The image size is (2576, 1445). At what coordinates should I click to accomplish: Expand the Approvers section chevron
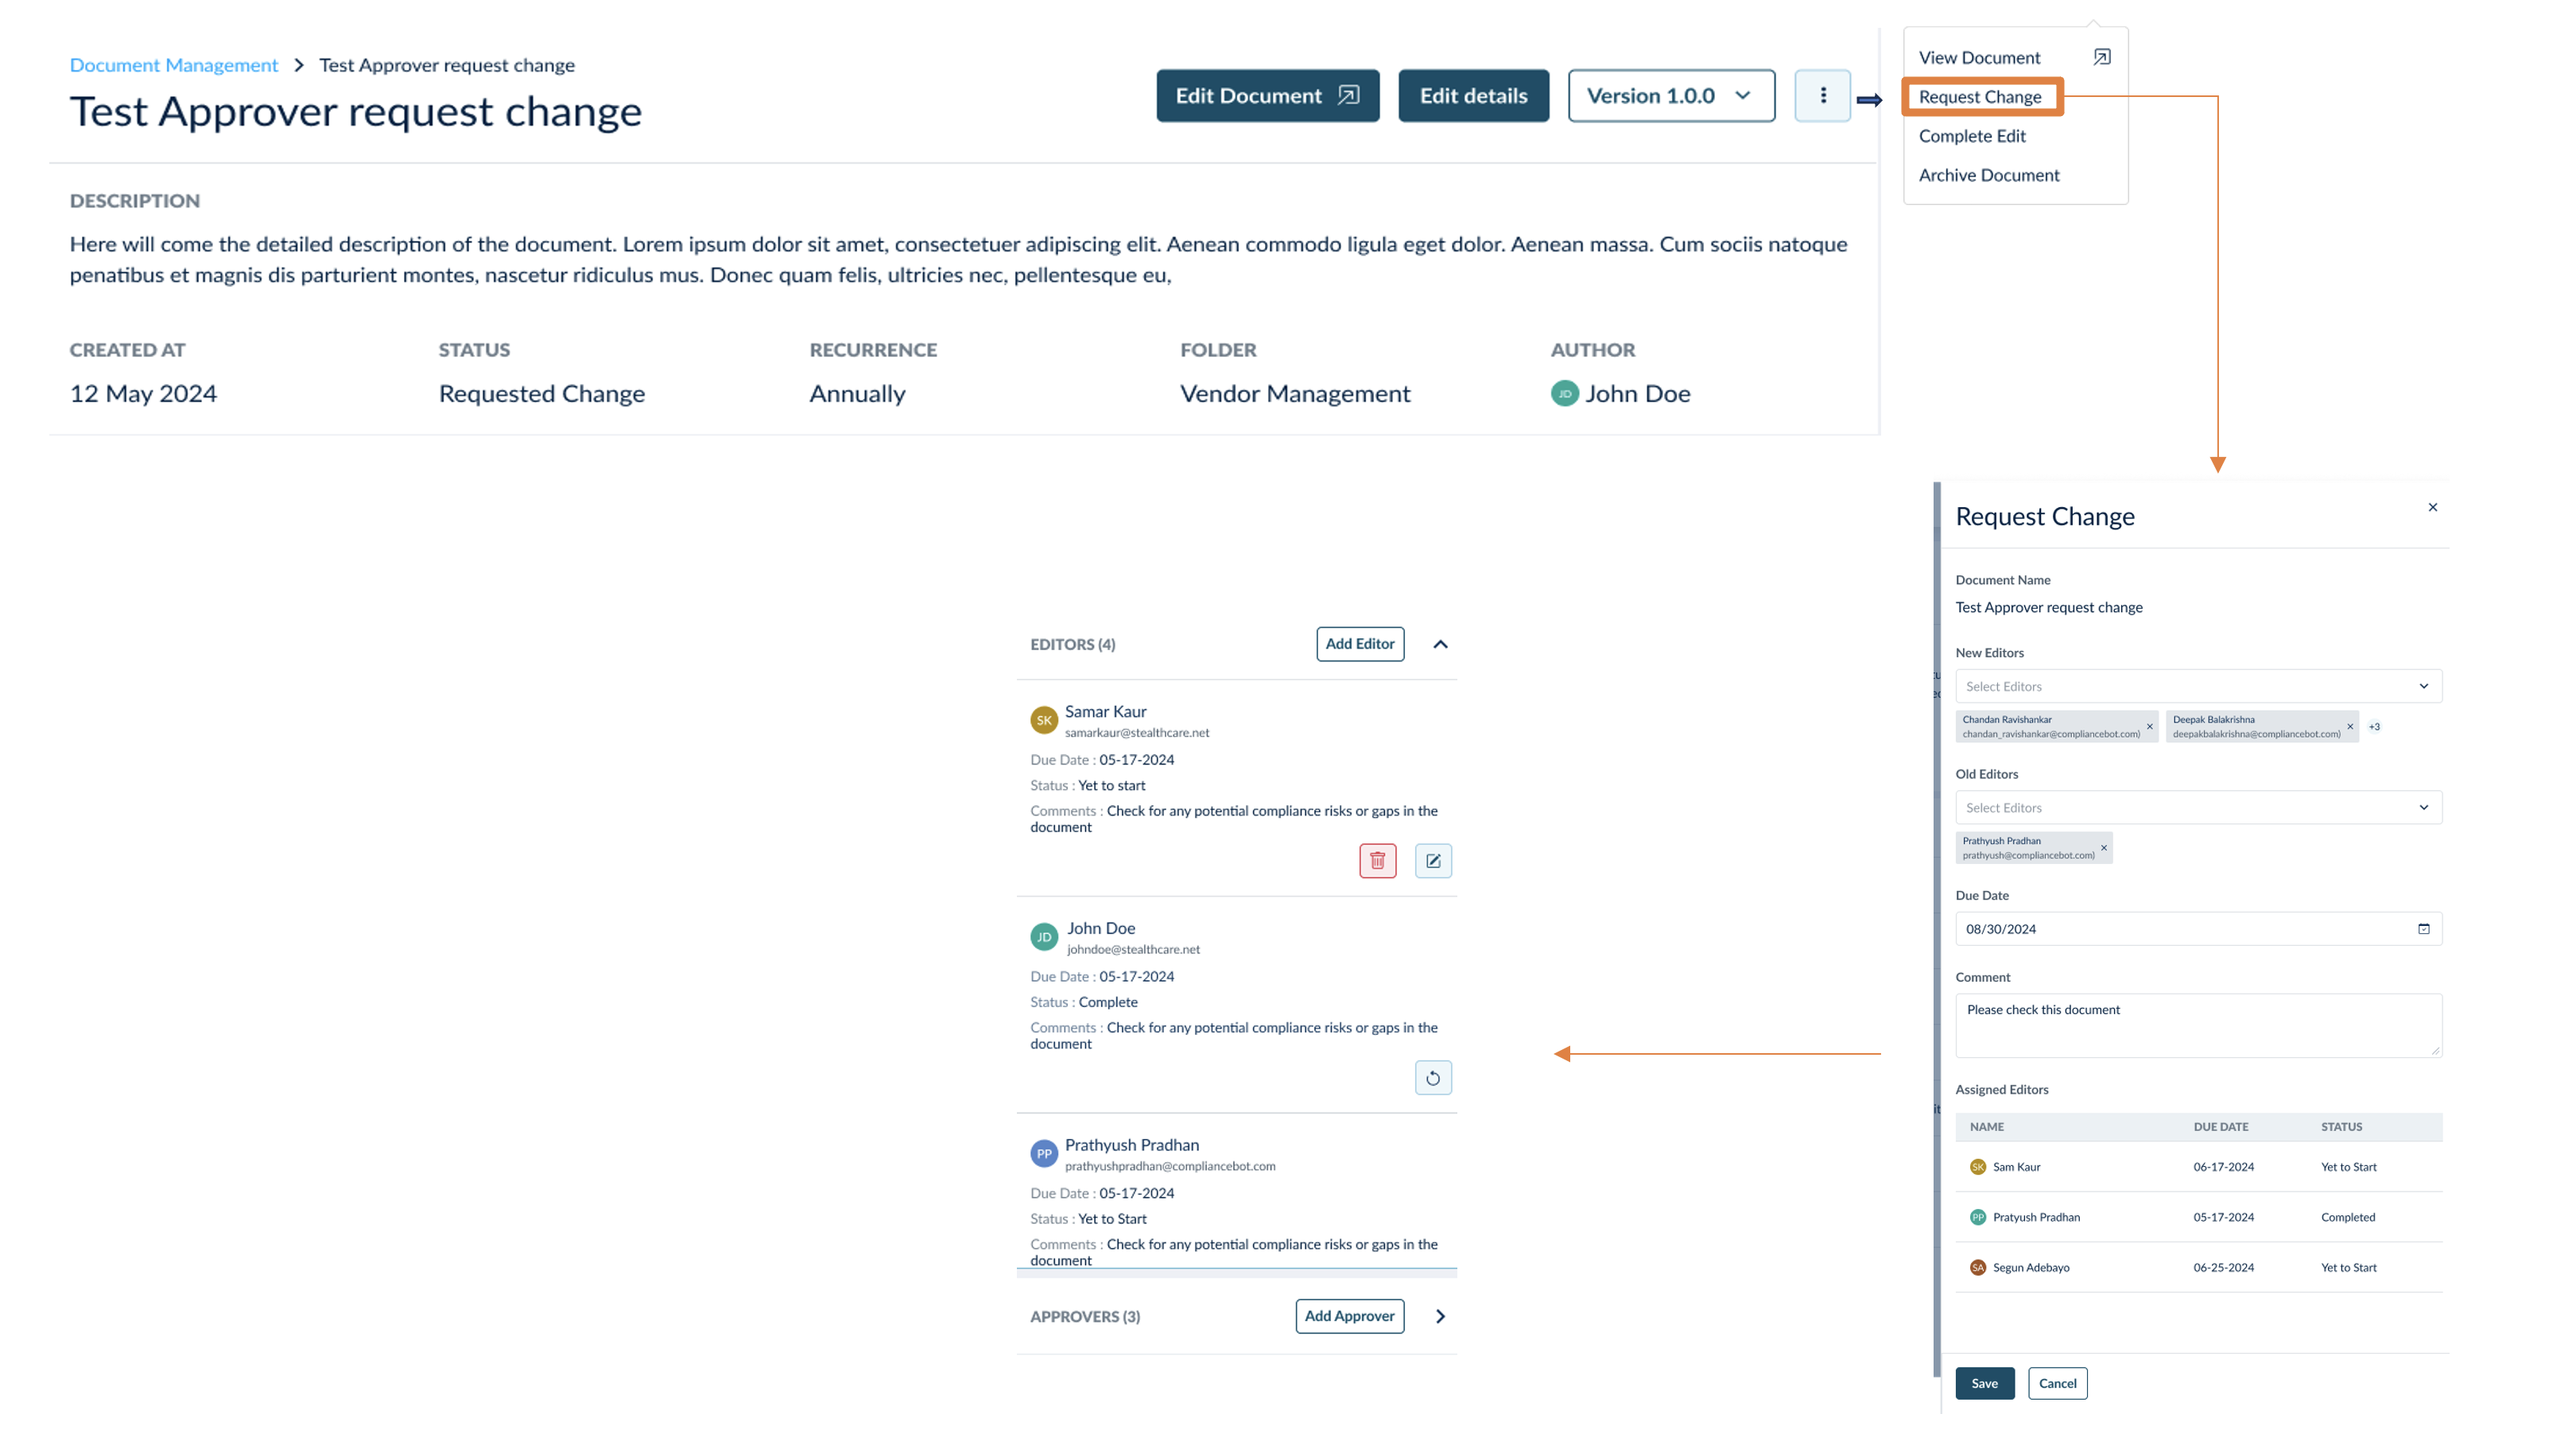(1440, 1316)
